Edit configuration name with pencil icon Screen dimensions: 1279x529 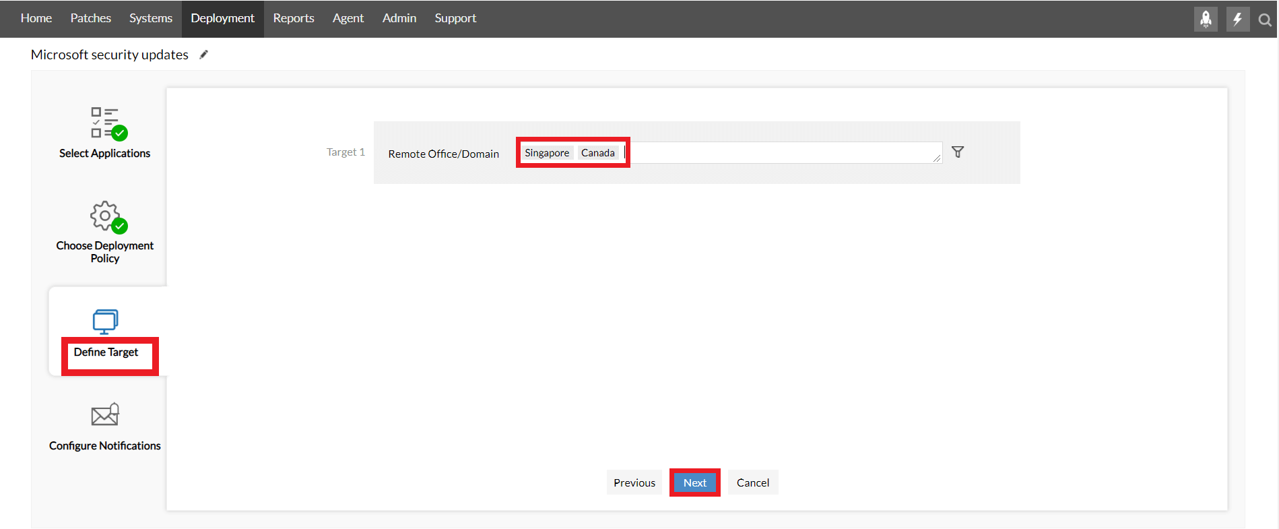204,55
